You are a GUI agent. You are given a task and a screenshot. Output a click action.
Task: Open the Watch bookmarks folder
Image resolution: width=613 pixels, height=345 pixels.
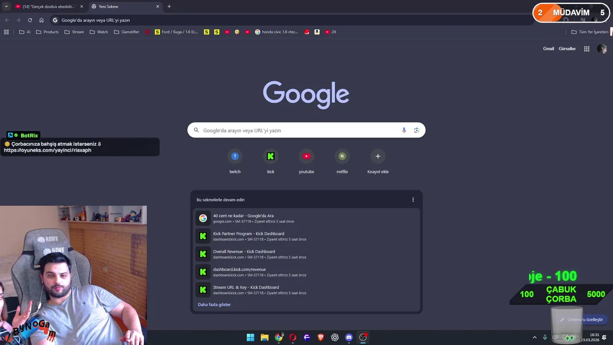[x=99, y=32]
